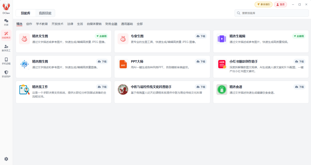311x165 pixels.
Task: Select the 自媒体营销 category tab
Action: point(94,24)
